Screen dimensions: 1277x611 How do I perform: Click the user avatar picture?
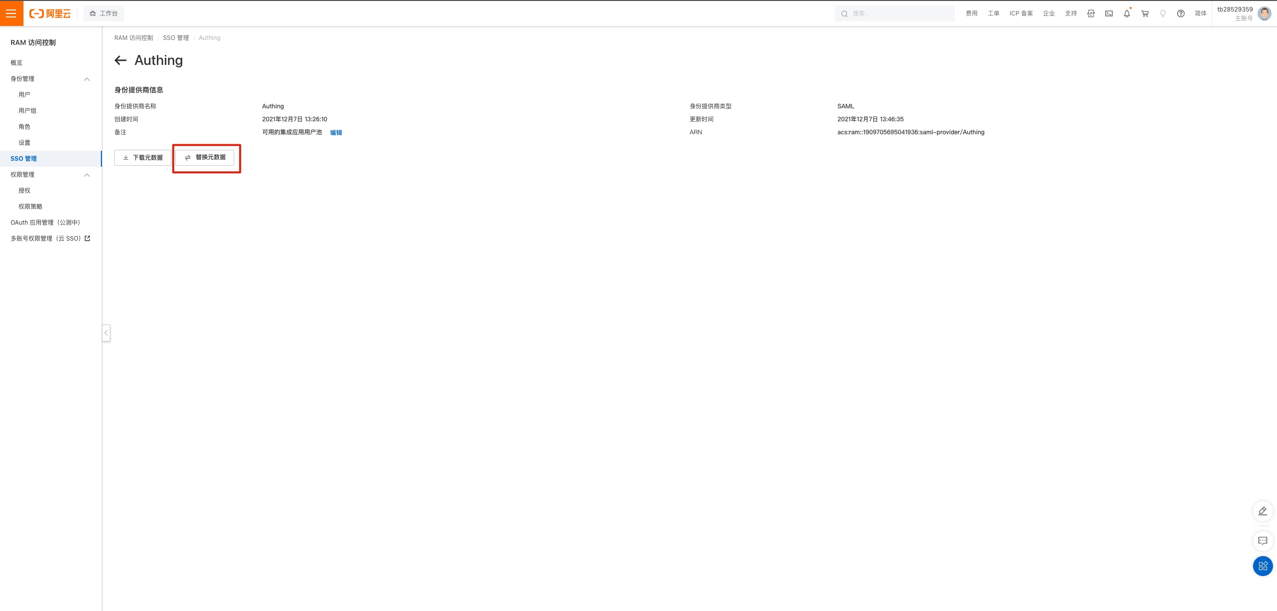[x=1265, y=13]
